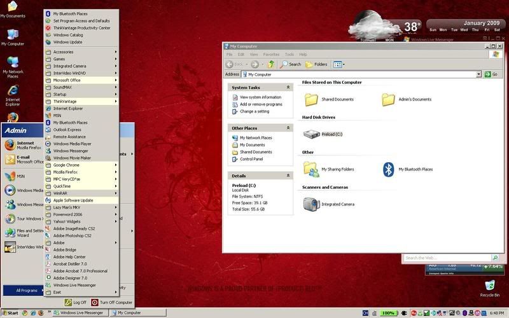Open Mozilla Firefox Internet entry in Start menu
509x318 pixels.
[23, 145]
